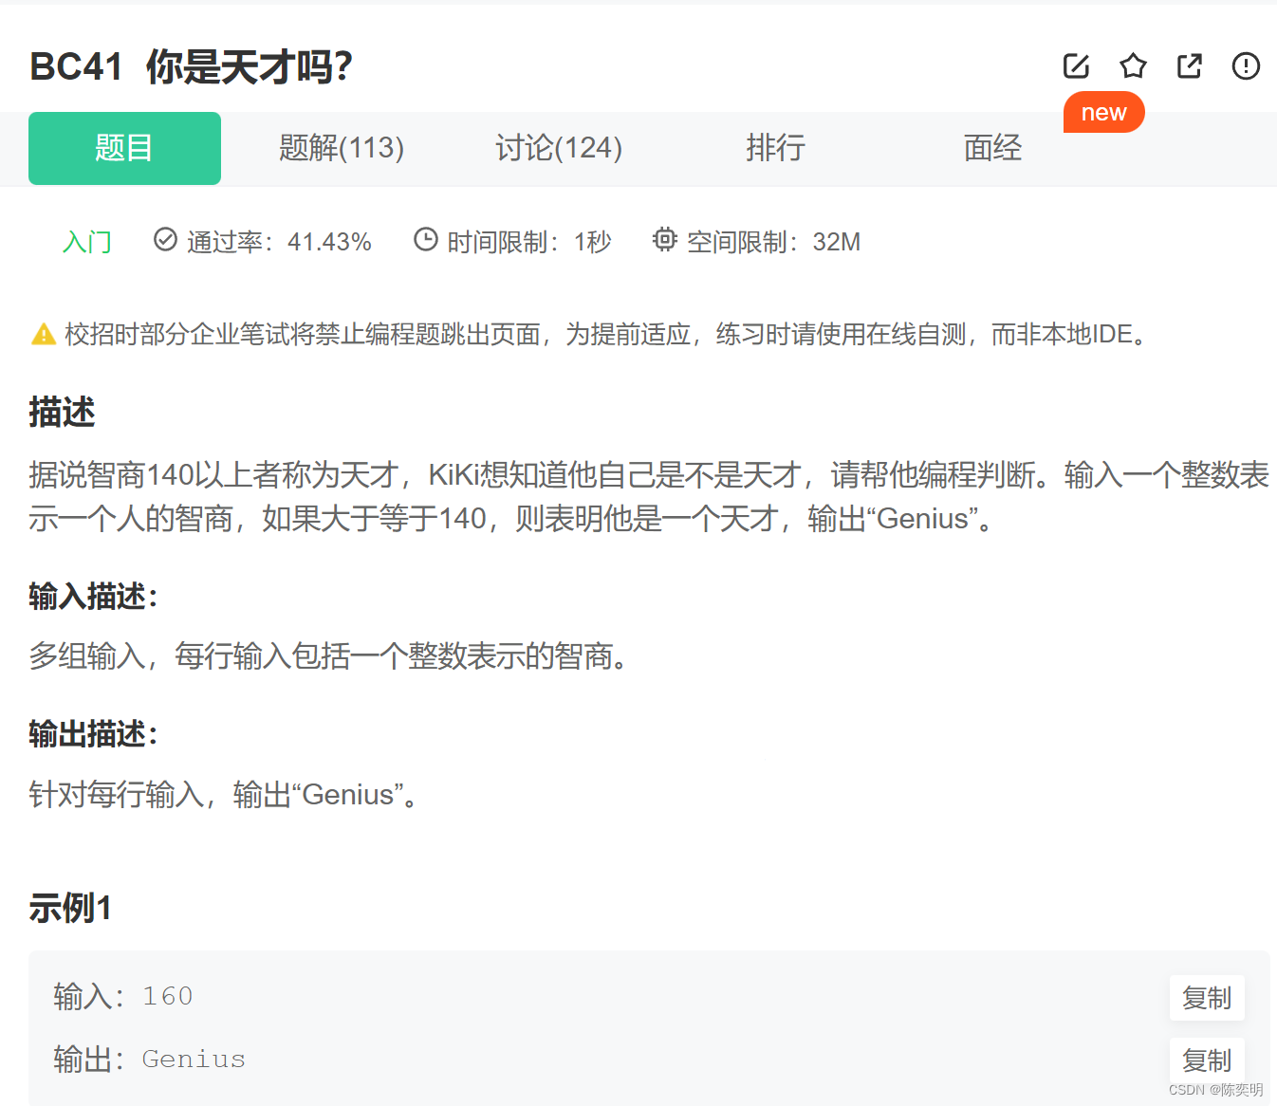Click the edit problem pencil icon
This screenshot has height=1106, width=1277.
(x=1075, y=66)
